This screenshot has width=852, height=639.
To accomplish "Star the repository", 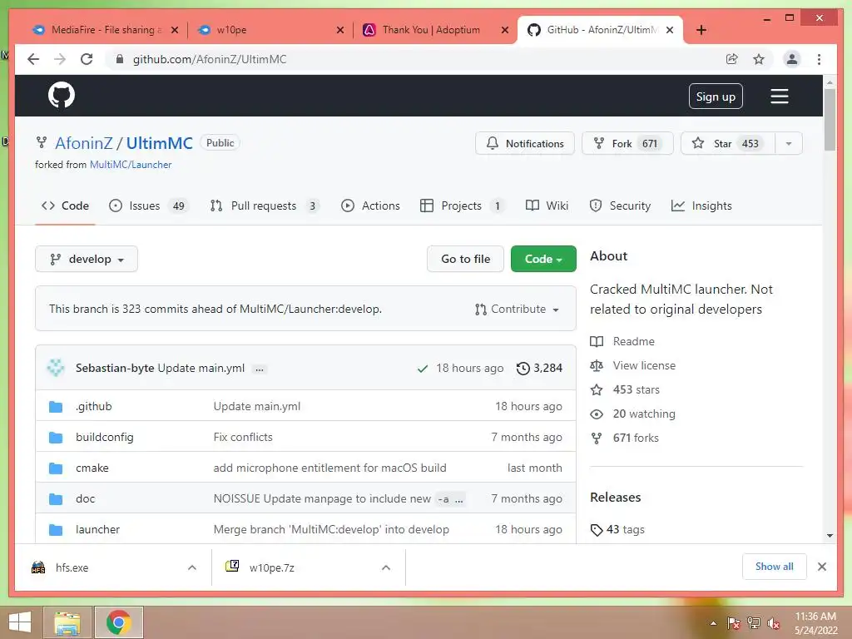I will coord(727,143).
